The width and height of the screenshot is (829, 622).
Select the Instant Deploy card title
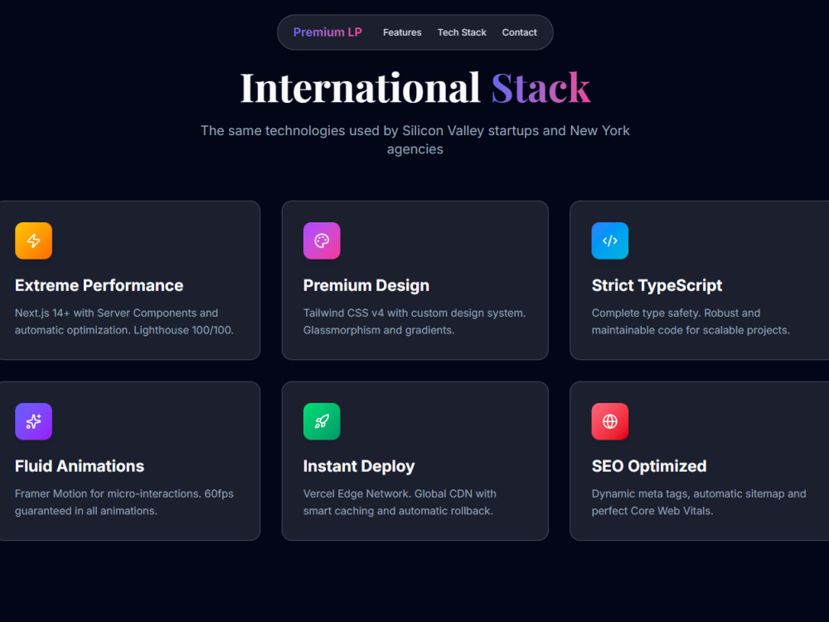[358, 466]
